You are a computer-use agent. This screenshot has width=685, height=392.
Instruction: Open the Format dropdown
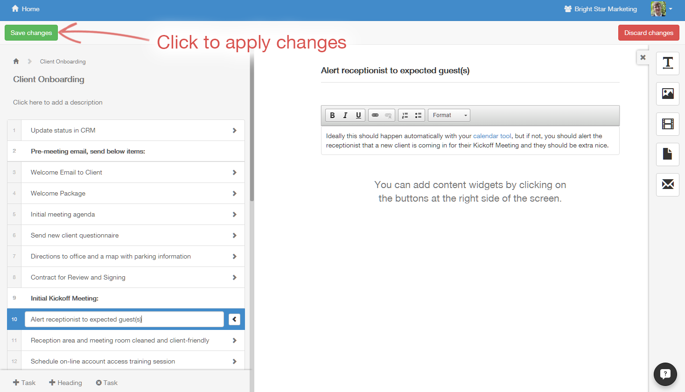[449, 115]
